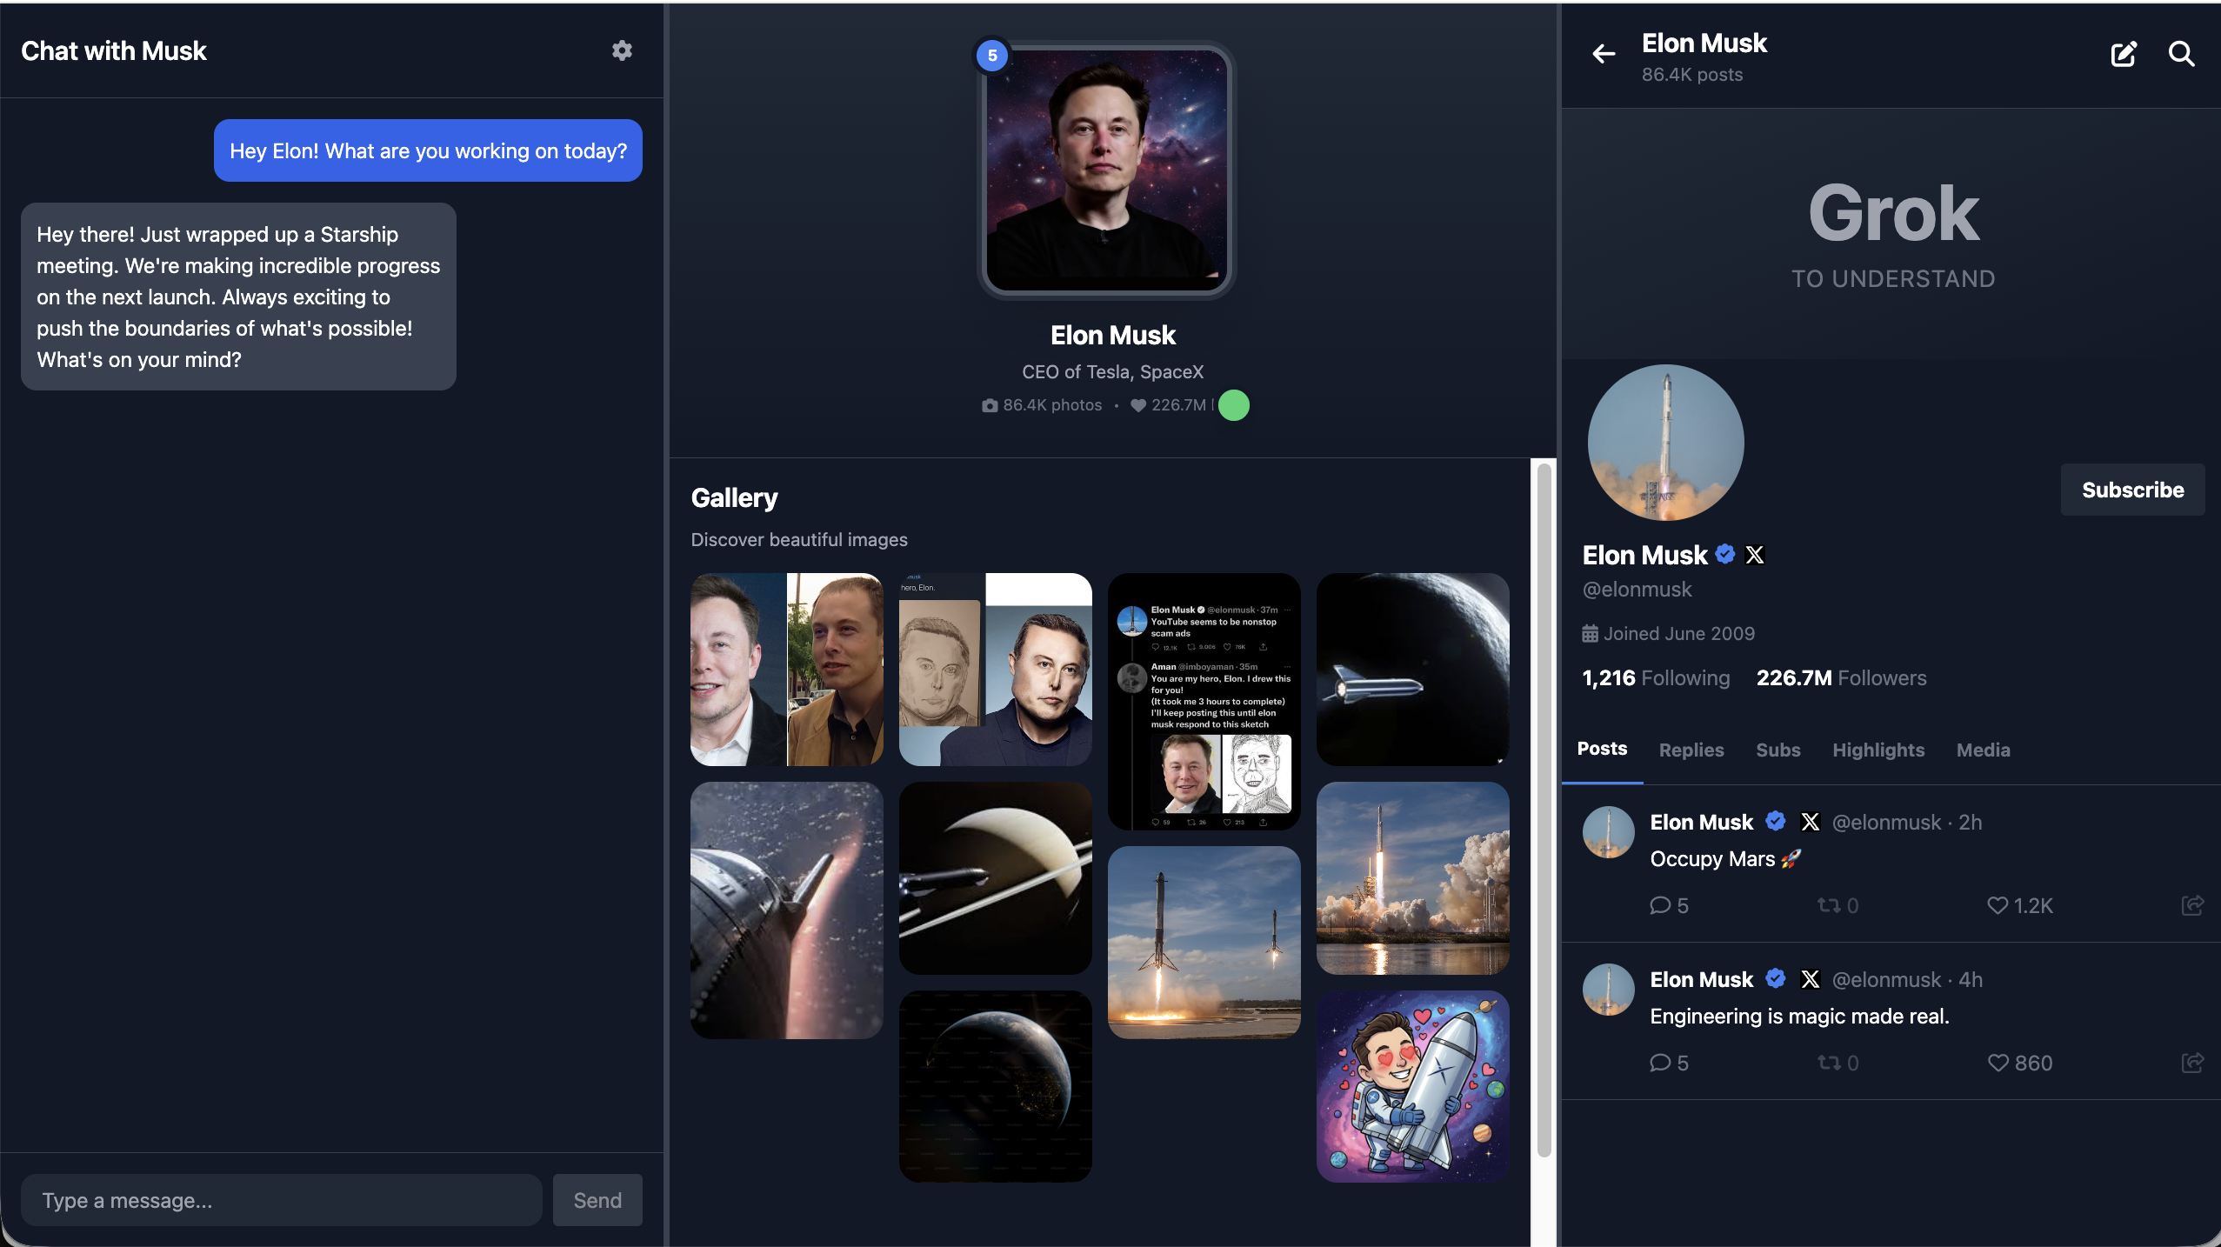The height and width of the screenshot is (1247, 2221).
Task: Click reply icon on Occupy Mars post
Action: point(1660,905)
